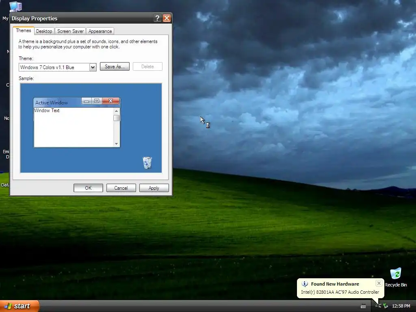Click the sample Active Window close button
This screenshot has height=312, width=416.
110,101
